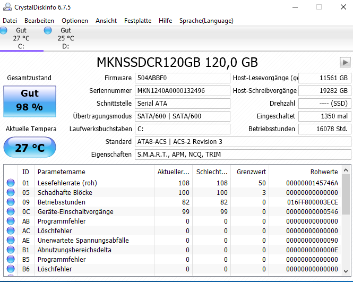
Task: Click the Abnutzungsbereichsdelta parameter name
Action: click(x=74, y=250)
